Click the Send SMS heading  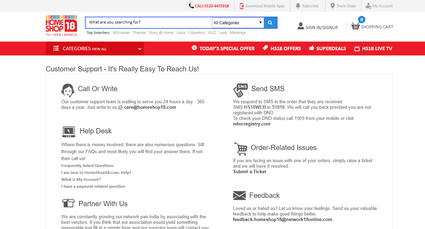tap(268, 89)
